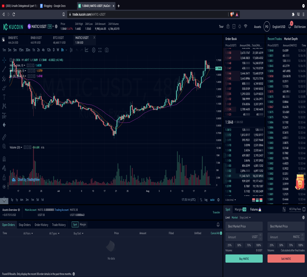Open the All Pairs filter dropdown
307x277 pixels.
[x=28, y=233]
